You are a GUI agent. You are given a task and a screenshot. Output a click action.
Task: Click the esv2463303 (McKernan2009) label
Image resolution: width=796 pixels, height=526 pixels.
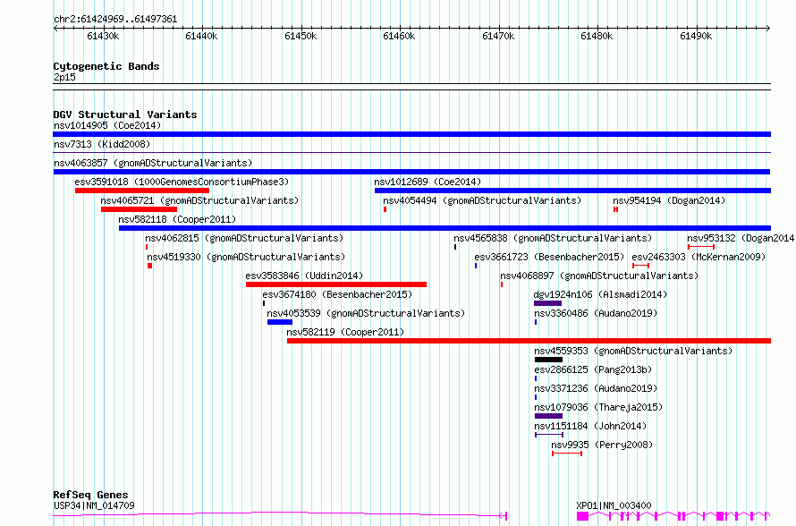tap(699, 257)
